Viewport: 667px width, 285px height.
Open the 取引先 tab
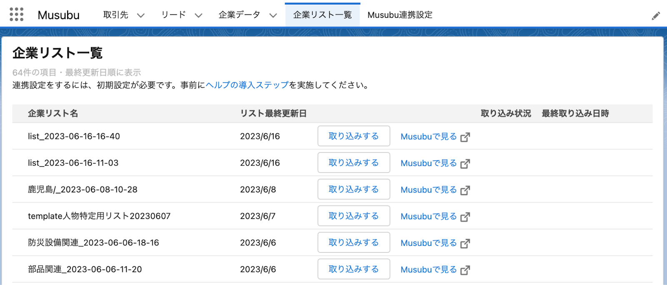(116, 15)
